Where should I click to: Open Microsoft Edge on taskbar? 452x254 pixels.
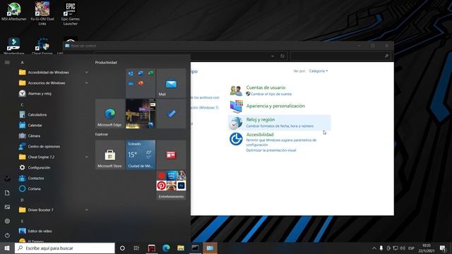tap(166, 248)
